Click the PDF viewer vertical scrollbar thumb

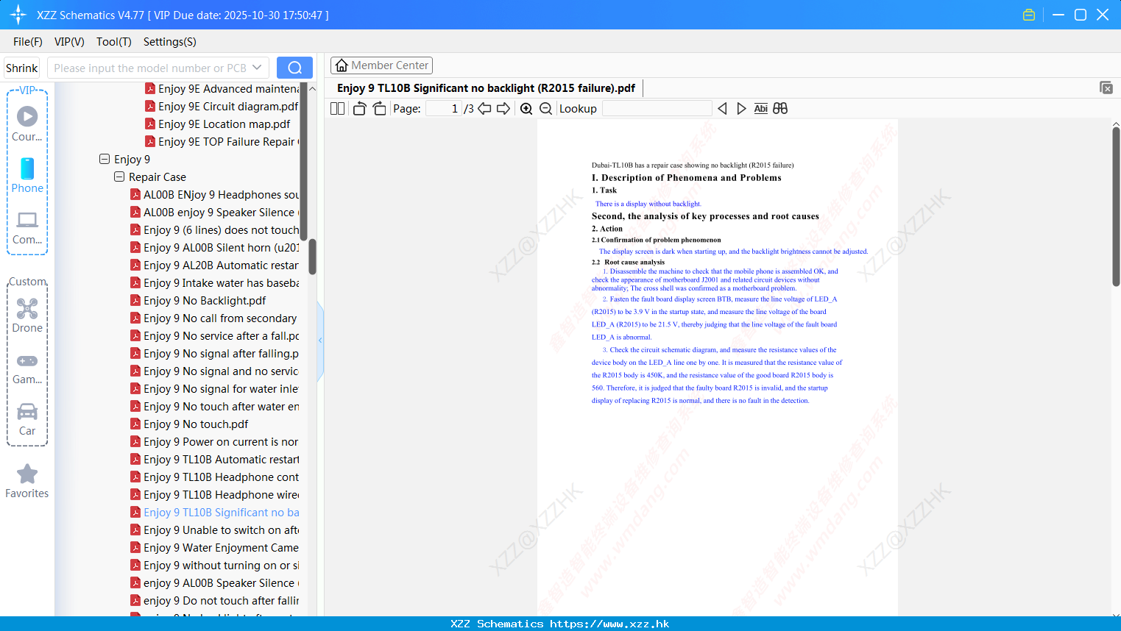[1116, 207]
